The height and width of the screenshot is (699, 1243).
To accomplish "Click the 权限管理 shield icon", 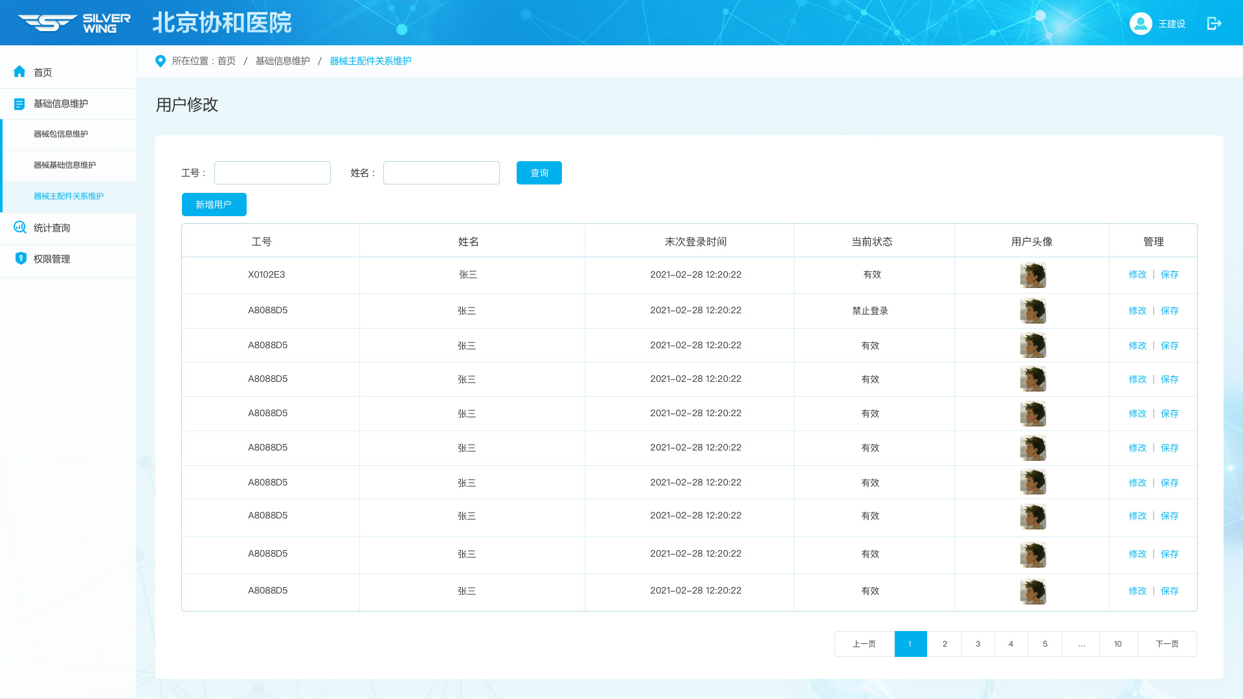I will click(x=21, y=258).
